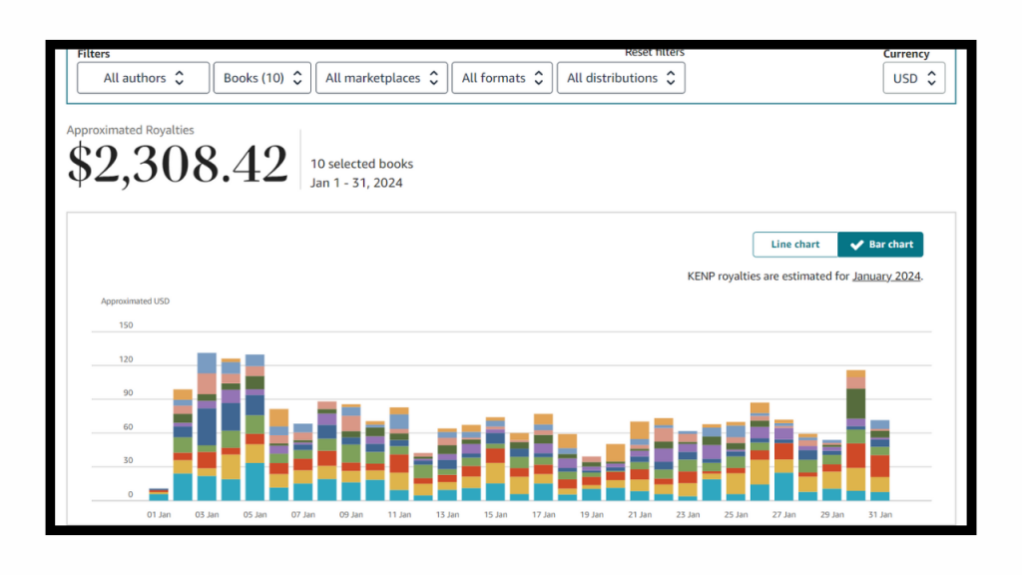Open the All marketplaces dropdown

382,78
